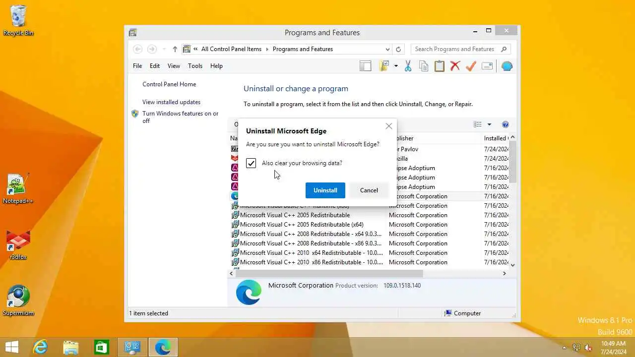This screenshot has width=635, height=357.
Task: Click the horizontal scrollbar left arrow
Action: tap(232, 273)
